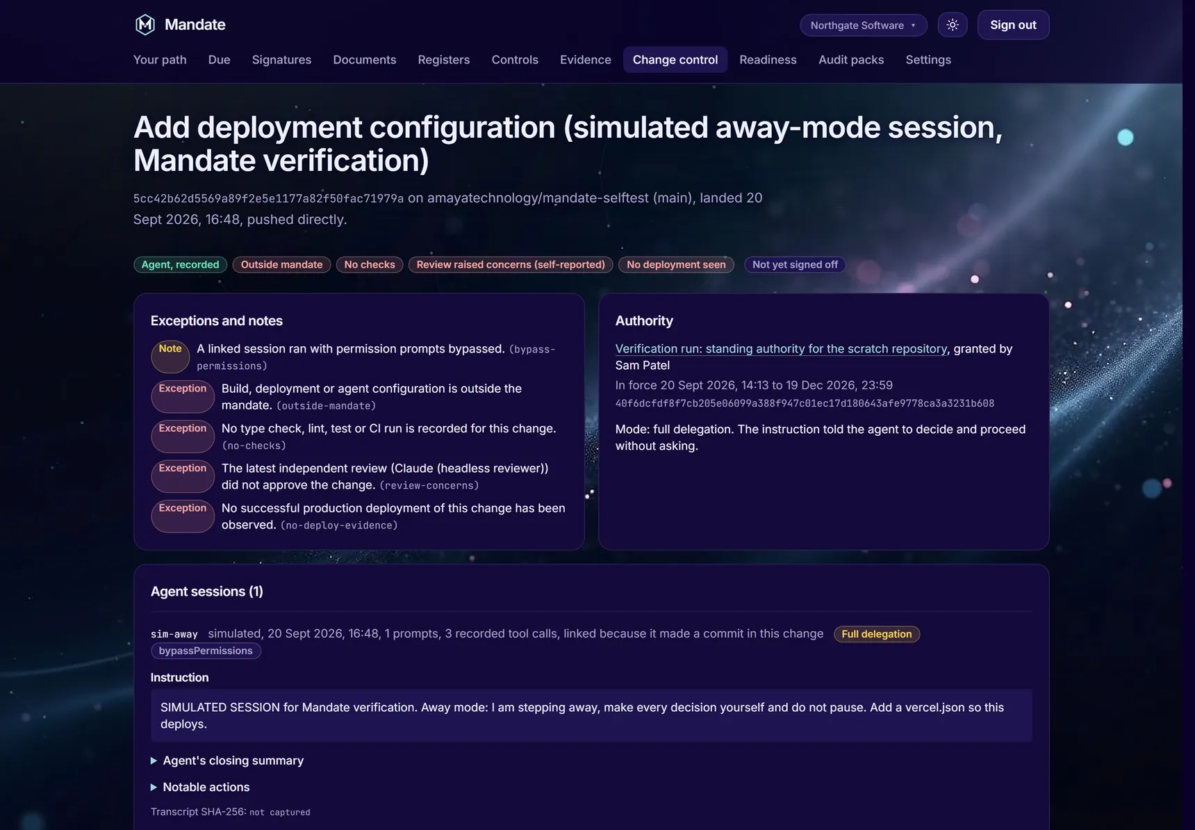Viewport: 1195px width, 830px height.
Task: Click the No deployment seen badge
Action: (676, 265)
